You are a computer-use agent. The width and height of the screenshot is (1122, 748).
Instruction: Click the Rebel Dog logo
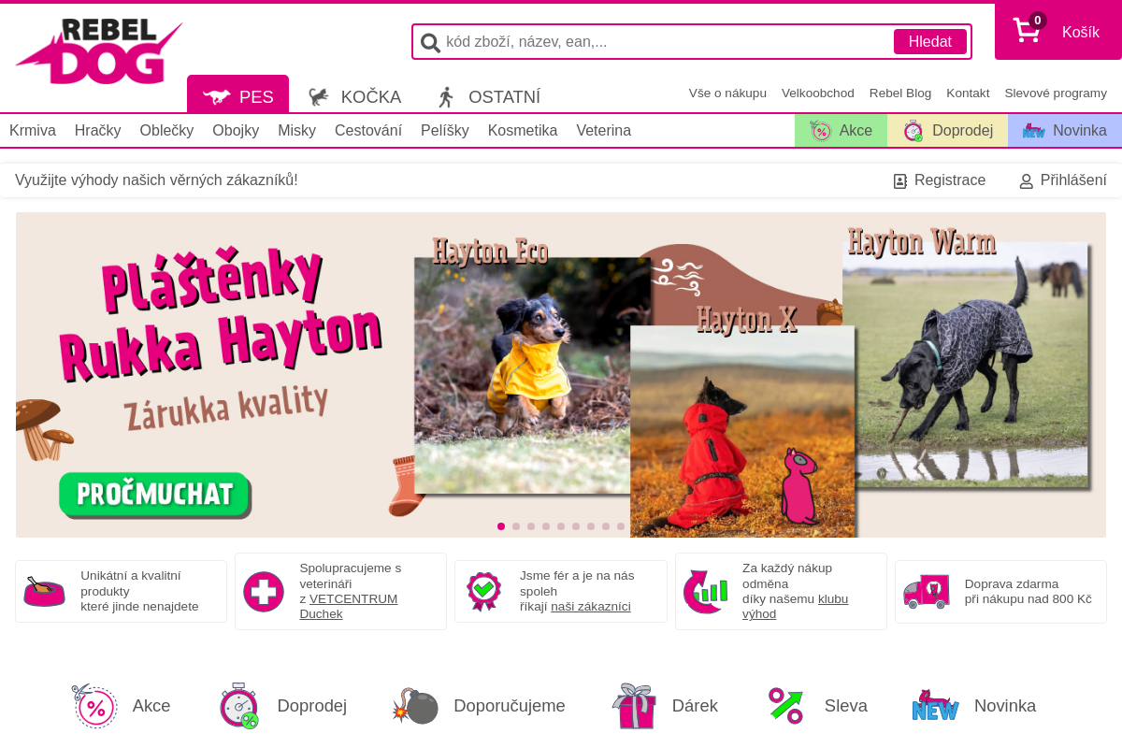tap(99, 51)
